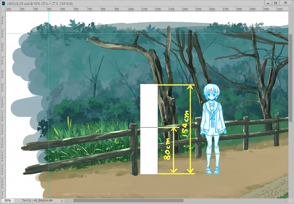Screen dimensions: 294x204
Task: Click the blue sketched girl figure
Action: click(213, 129)
